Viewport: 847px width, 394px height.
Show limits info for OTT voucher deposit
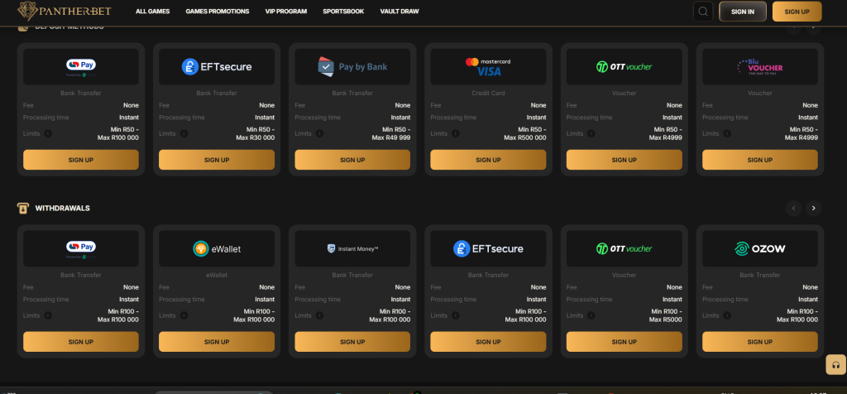[x=591, y=133]
